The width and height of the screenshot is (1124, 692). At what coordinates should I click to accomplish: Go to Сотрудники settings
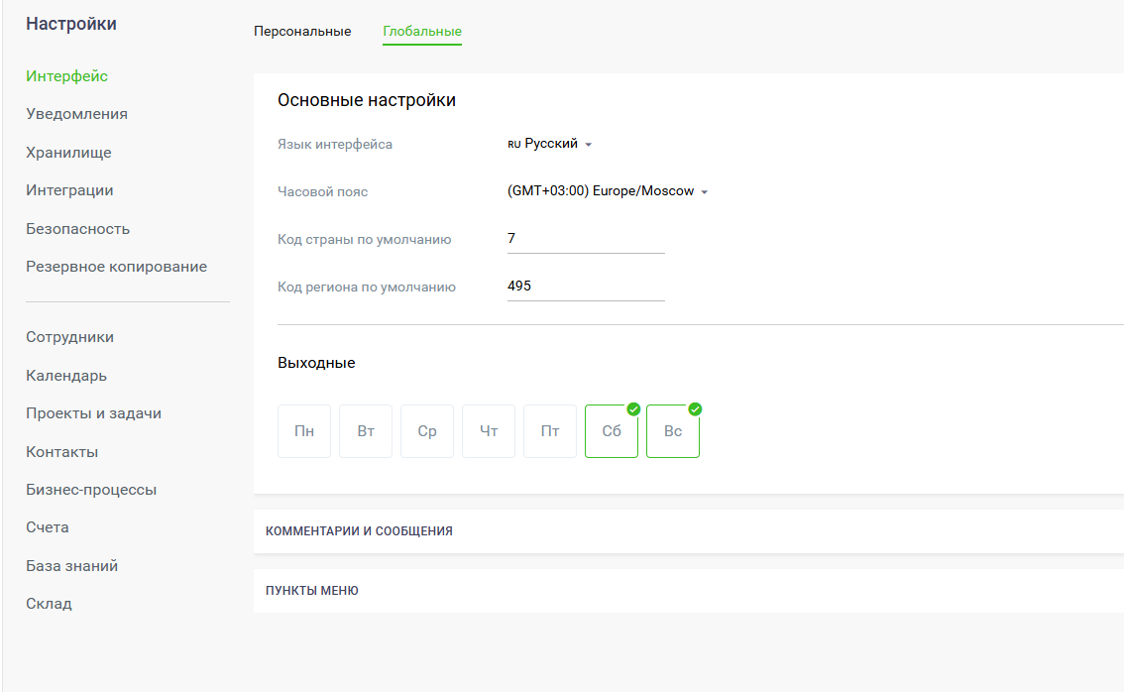pyautogui.click(x=69, y=337)
